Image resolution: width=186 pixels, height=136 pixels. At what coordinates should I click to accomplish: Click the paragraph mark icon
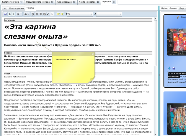point(66,14)
